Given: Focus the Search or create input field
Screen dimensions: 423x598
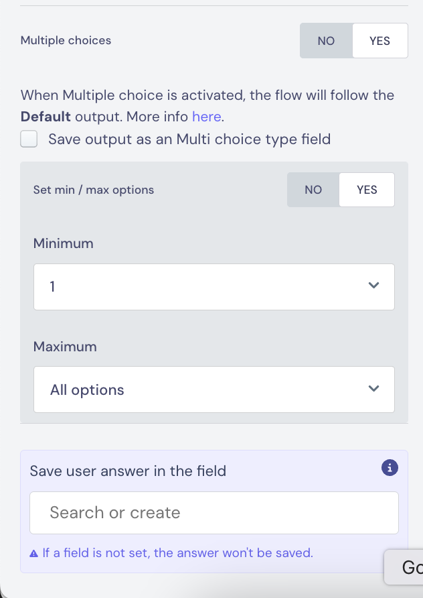Looking at the screenshot, I should tap(214, 513).
